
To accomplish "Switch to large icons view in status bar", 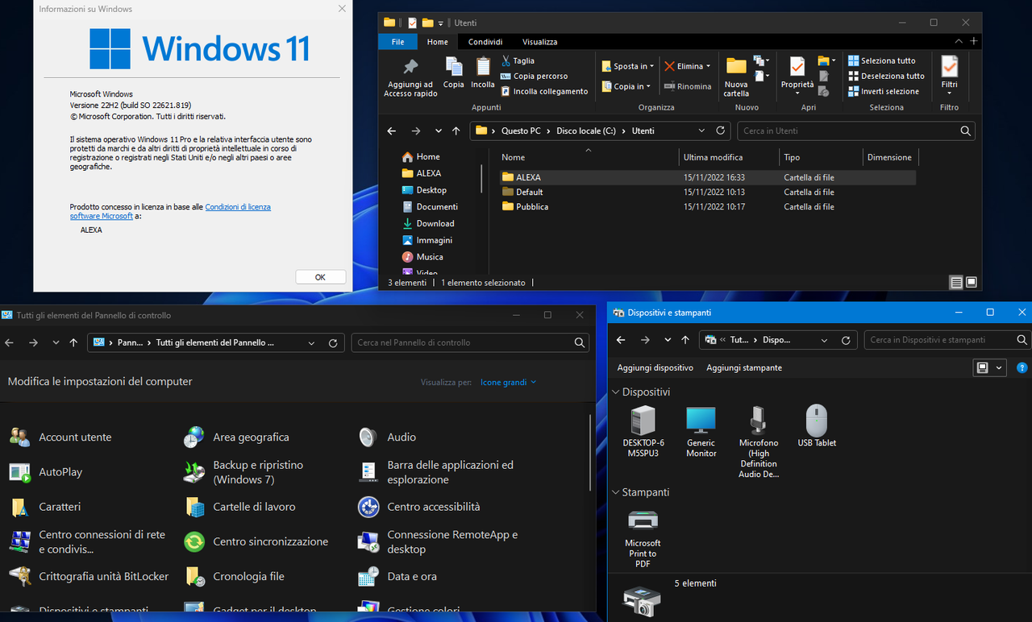I will click(x=971, y=282).
